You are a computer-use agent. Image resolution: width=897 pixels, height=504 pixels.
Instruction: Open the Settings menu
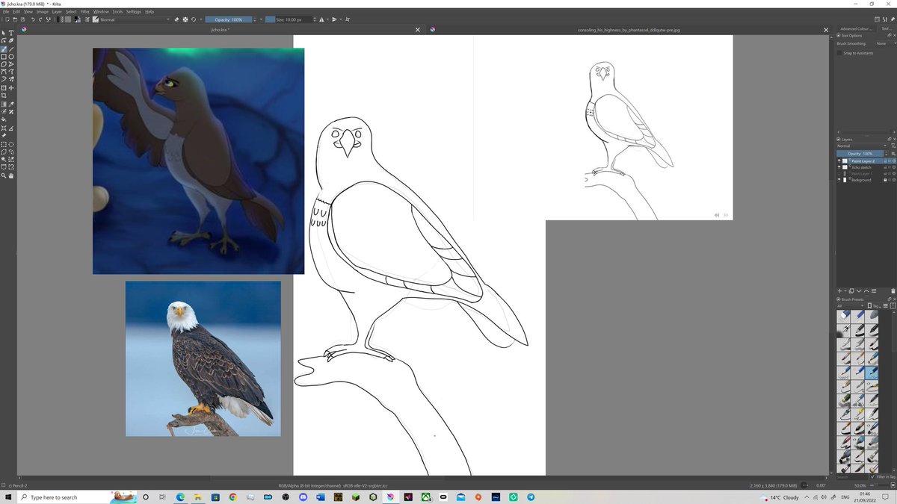pos(134,12)
